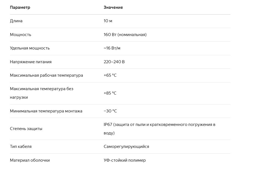This screenshot has width=257, height=171.
Task: Click 'Максимальная температура без нагрузки' label
Action: coord(42,93)
